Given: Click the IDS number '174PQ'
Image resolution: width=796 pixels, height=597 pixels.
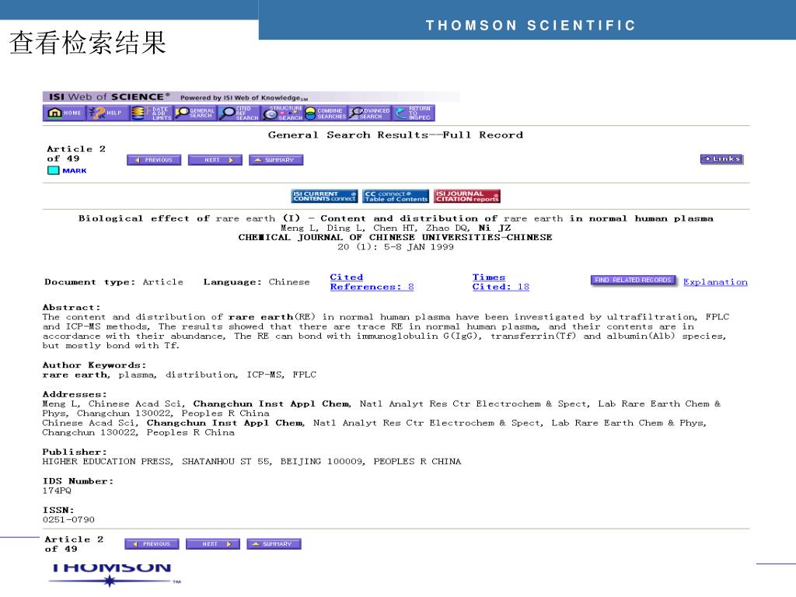Looking at the screenshot, I should click(57, 491).
